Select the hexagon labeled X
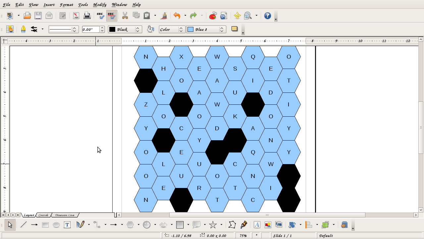The height and width of the screenshot is (239, 424). 181,57
